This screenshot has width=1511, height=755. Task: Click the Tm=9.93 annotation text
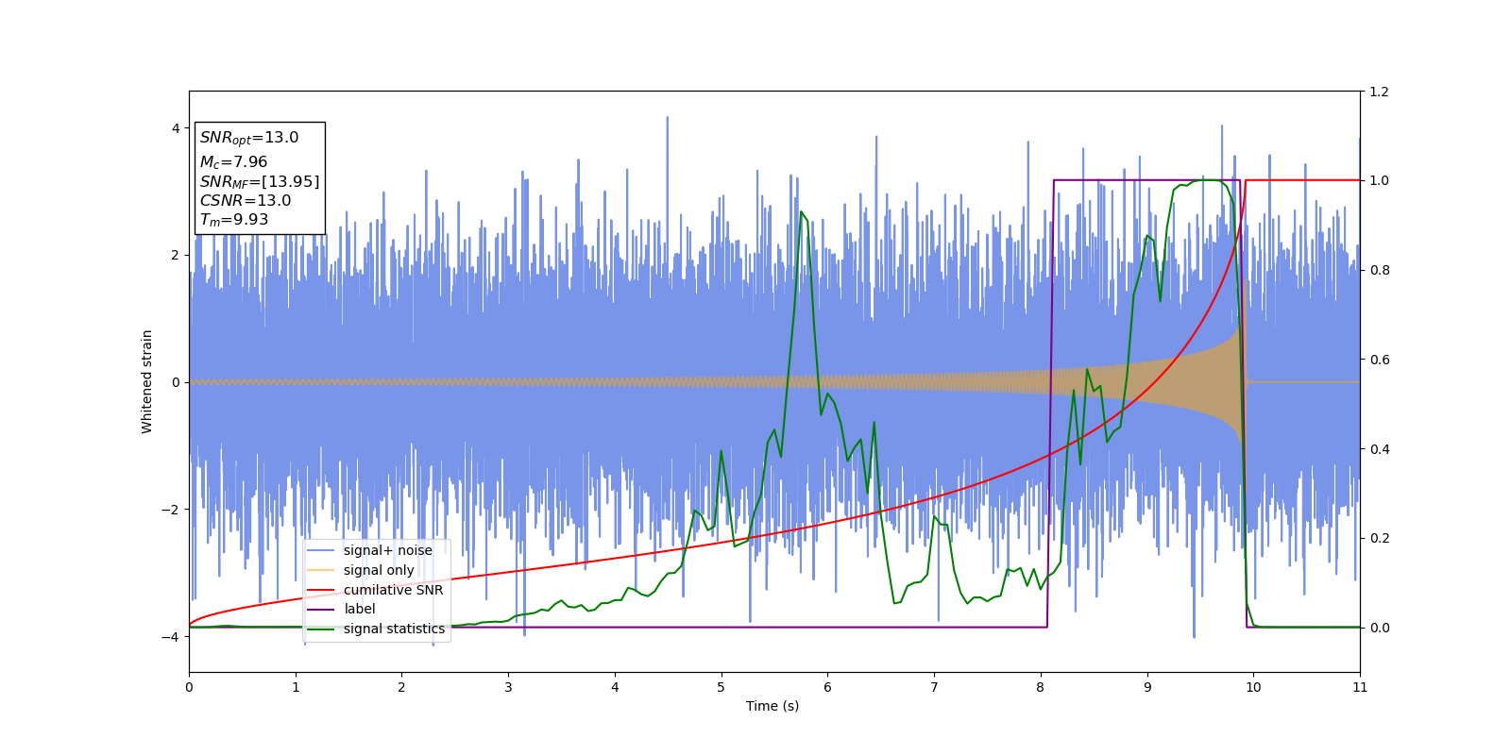(x=234, y=220)
